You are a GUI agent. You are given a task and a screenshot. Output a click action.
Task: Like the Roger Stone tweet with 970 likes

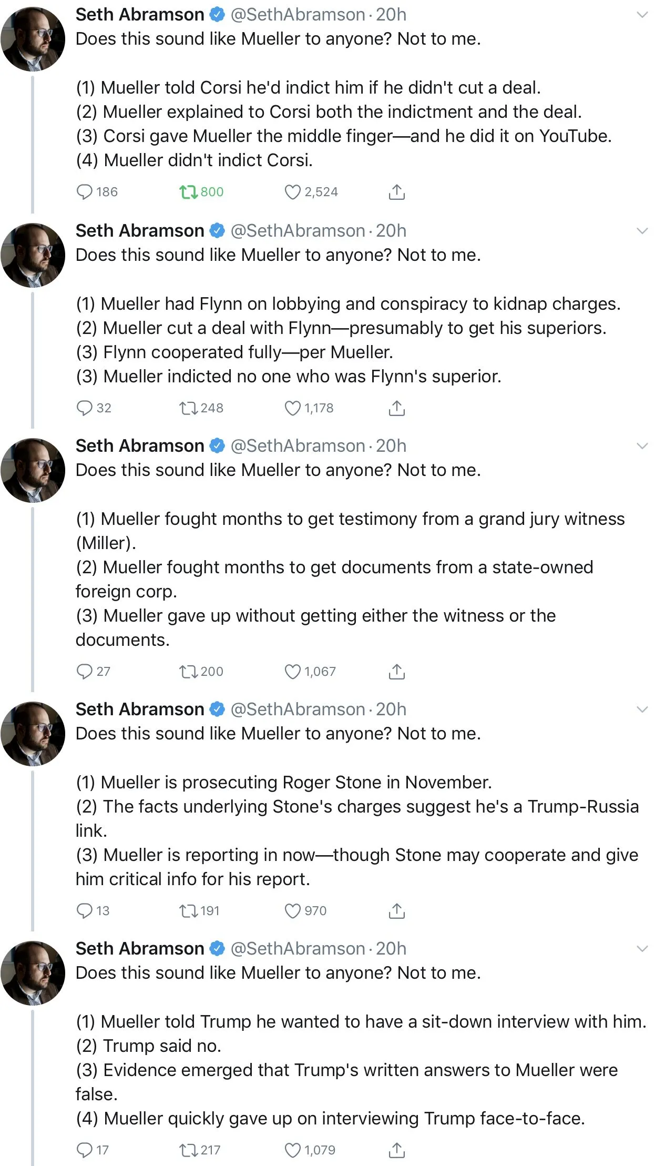[x=293, y=911]
